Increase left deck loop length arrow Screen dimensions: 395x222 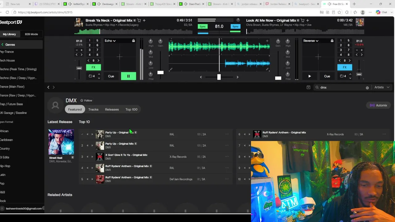(x=99, y=74)
